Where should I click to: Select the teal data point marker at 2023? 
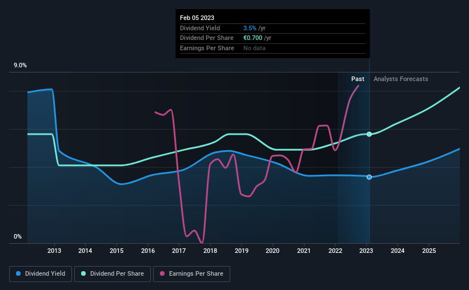(369, 134)
